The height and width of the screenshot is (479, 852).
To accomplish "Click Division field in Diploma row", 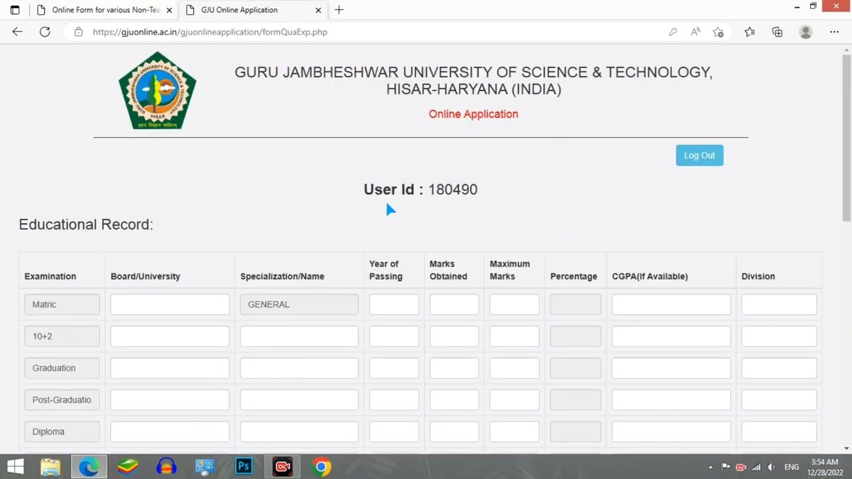I will [x=779, y=432].
